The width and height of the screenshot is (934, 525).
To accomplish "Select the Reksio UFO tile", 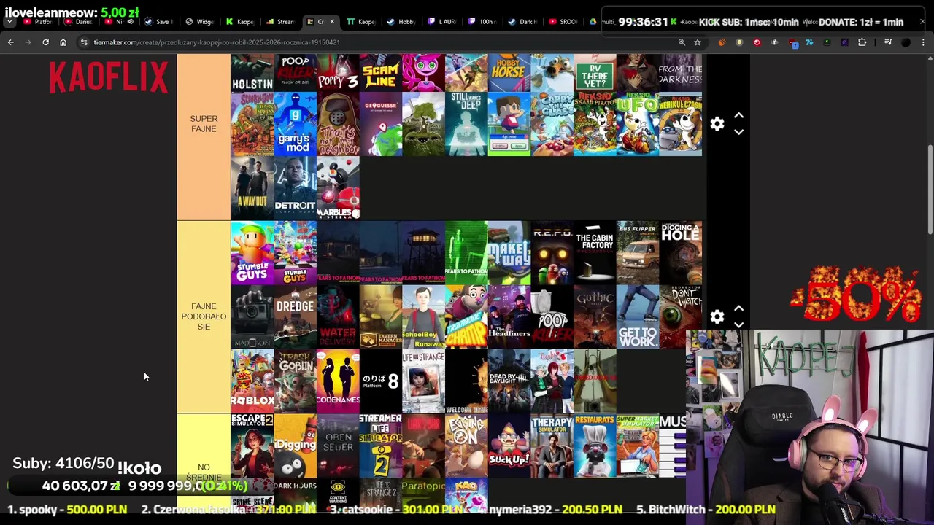I will pyautogui.click(x=638, y=124).
